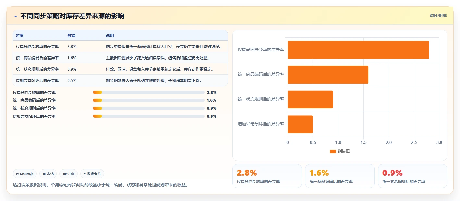The height and width of the screenshot is (201, 460).
Task: Click table cell 统一状态规则后的差异率
Action: pyautogui.click(x=37, y=69)
